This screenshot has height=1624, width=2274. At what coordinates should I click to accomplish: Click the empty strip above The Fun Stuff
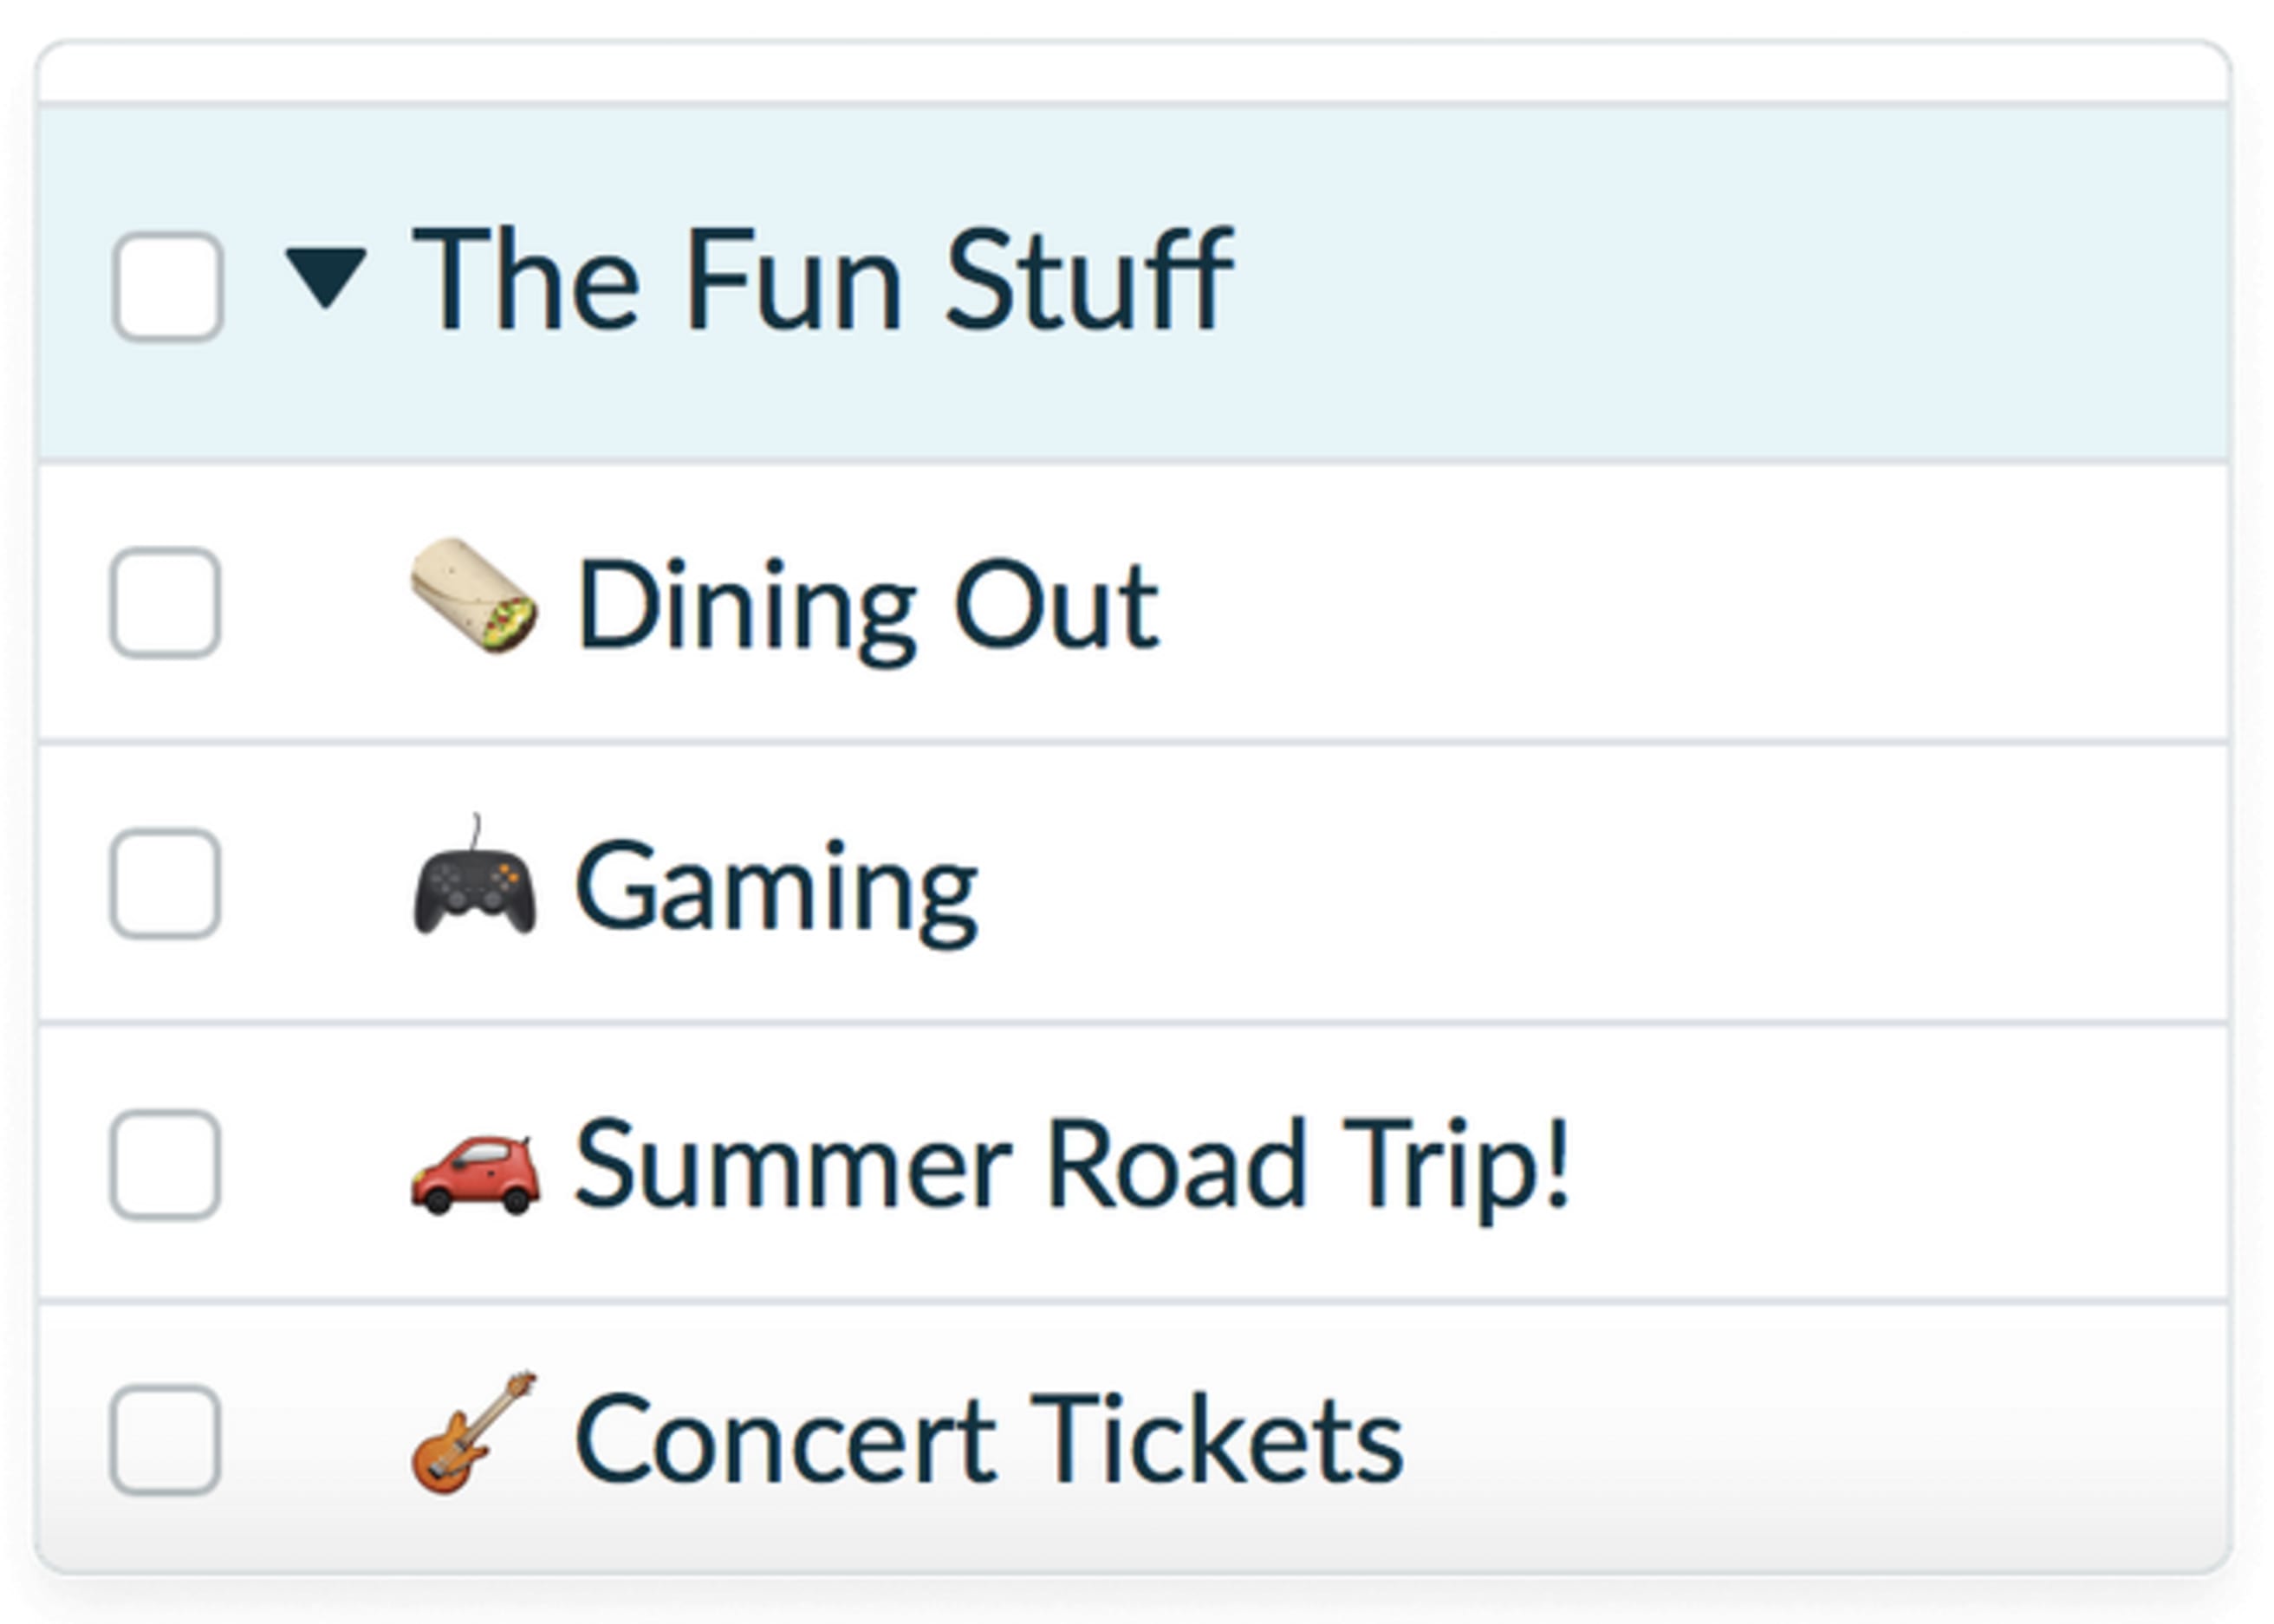click(1130, 72)
